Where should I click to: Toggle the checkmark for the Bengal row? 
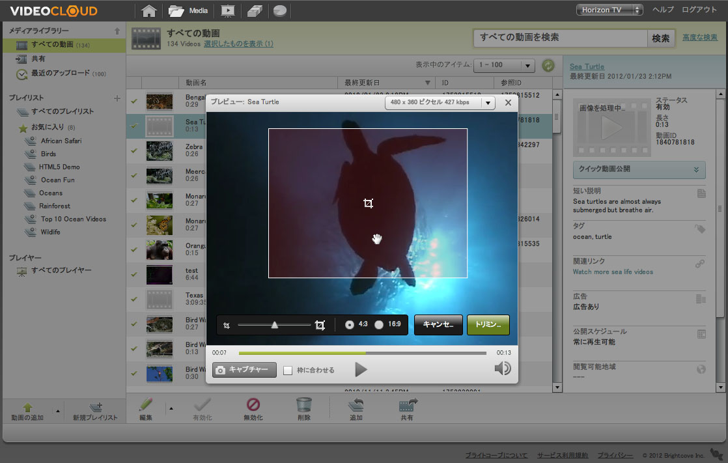pyautogui.click(x=134, y=101)
